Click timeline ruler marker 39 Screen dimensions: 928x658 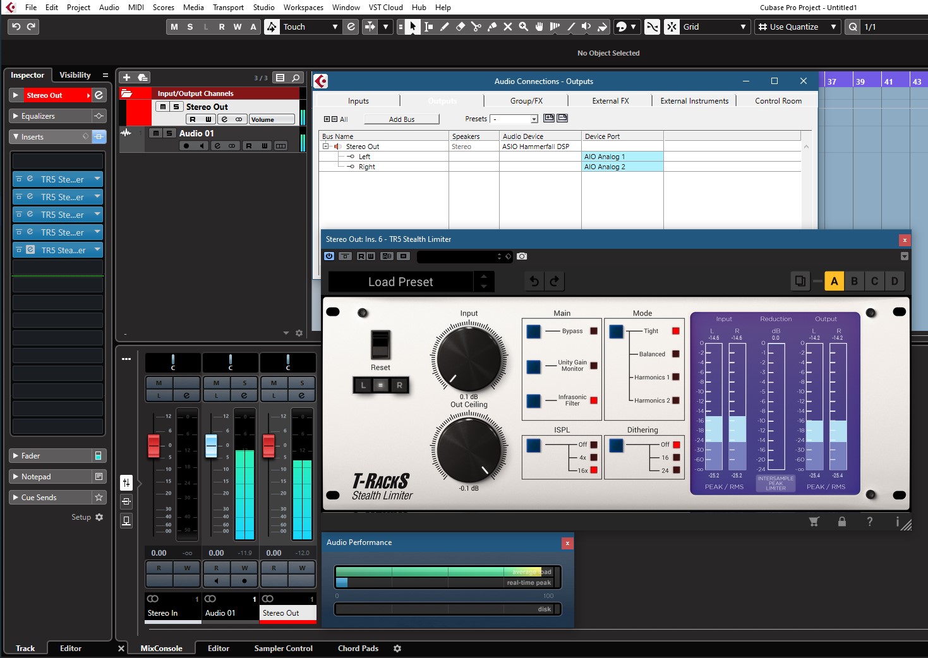(860, 81)
